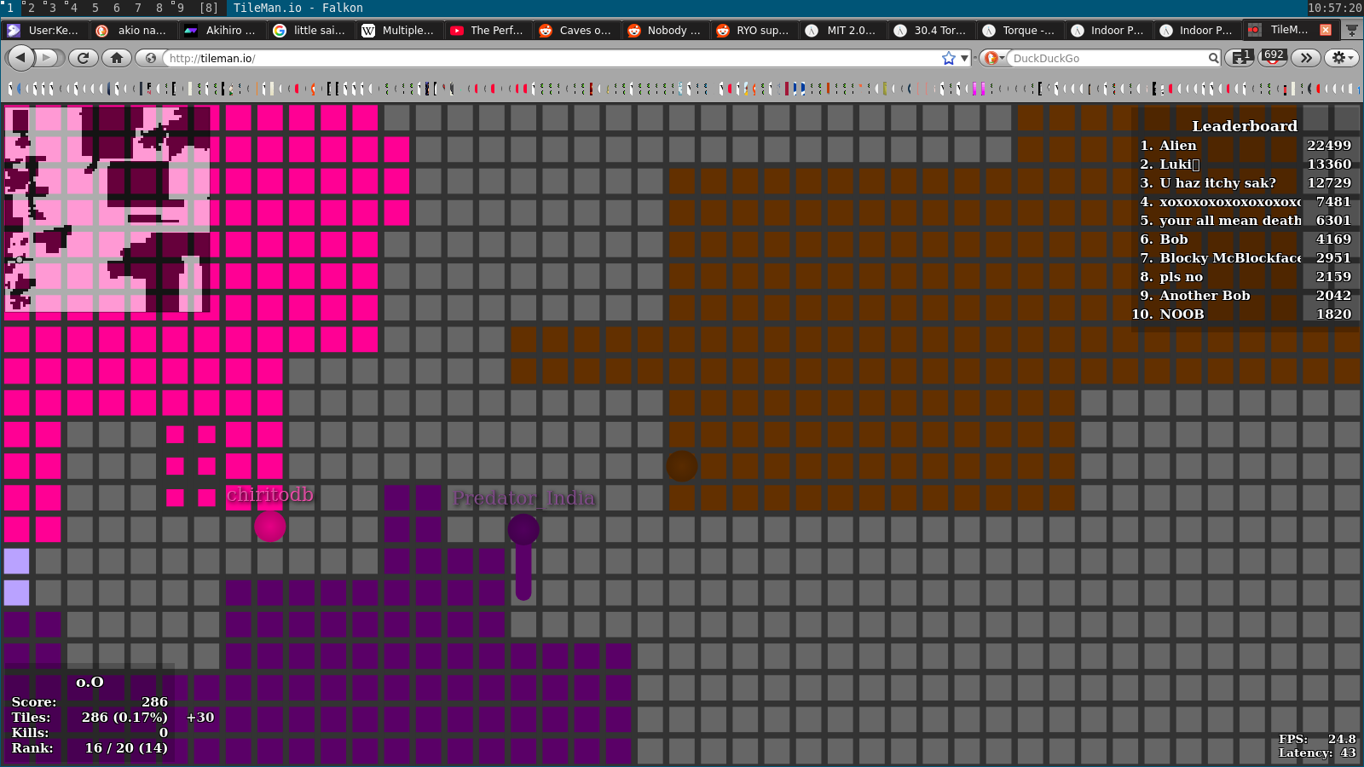Switch to workspace 5
Screen dimensions: 1364x767
pyautogui.click(x=95, y=8)
